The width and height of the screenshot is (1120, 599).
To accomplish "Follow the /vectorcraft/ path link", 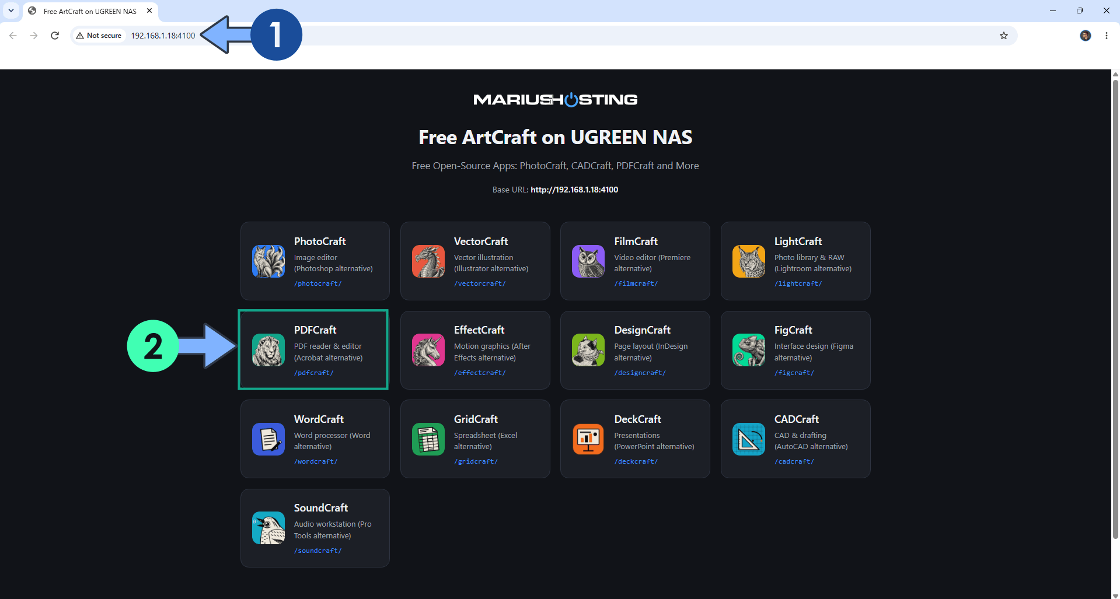I will click(480, 283).
